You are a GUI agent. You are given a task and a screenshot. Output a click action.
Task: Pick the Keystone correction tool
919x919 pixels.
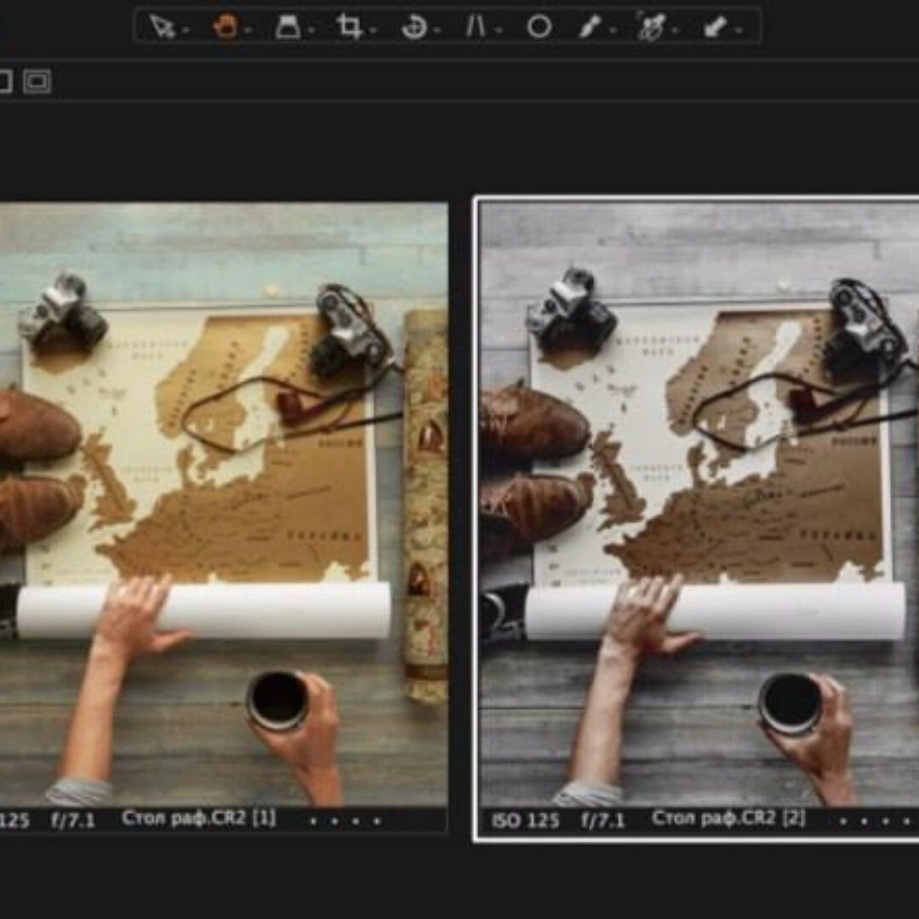coord(475,26)
